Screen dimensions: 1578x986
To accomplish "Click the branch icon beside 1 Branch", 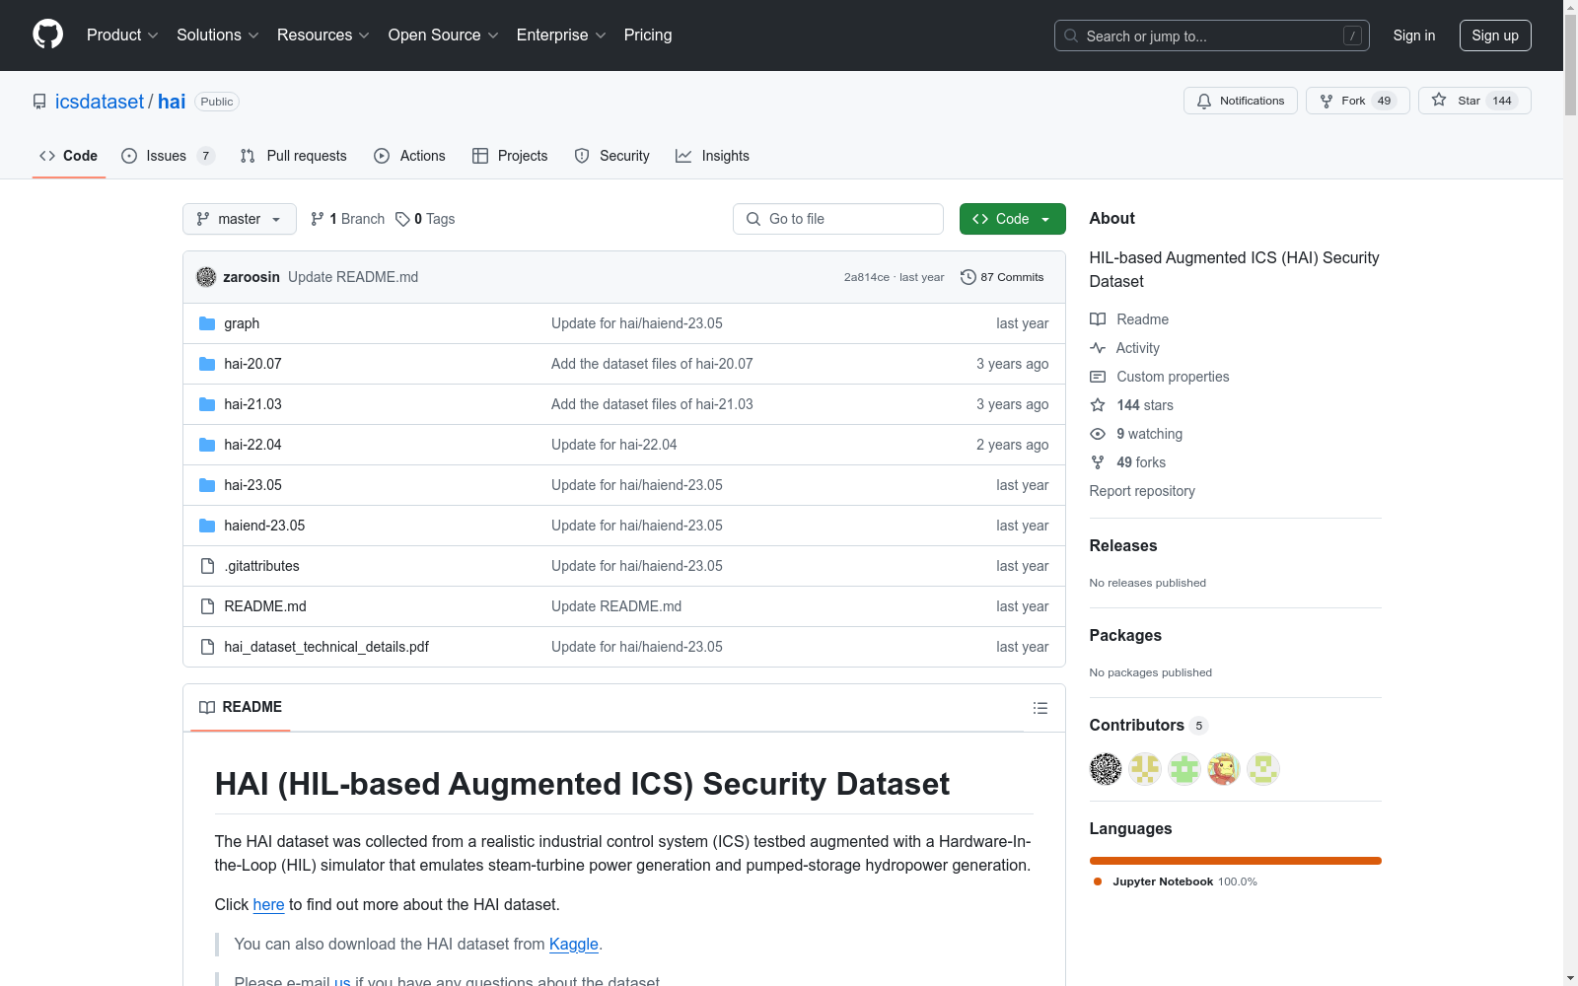I will pos(317,219).
